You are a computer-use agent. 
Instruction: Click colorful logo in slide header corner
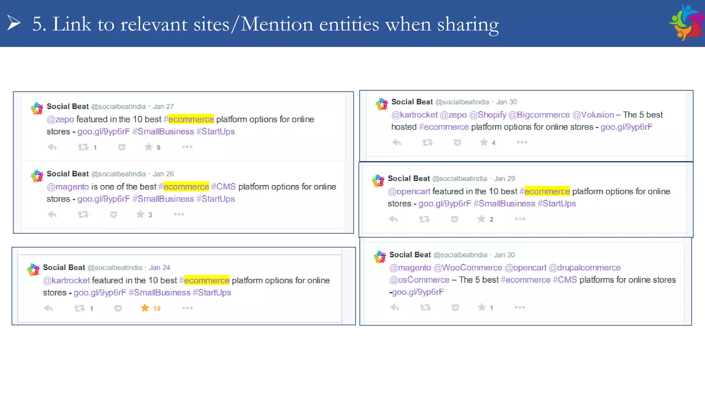point(686,23)
